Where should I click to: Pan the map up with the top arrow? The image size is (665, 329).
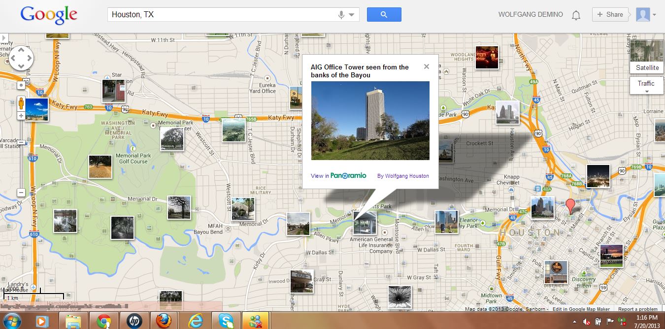click(21, 51)
